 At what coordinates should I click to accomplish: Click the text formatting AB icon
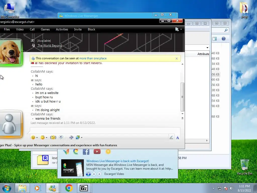(x=71, y=137)
